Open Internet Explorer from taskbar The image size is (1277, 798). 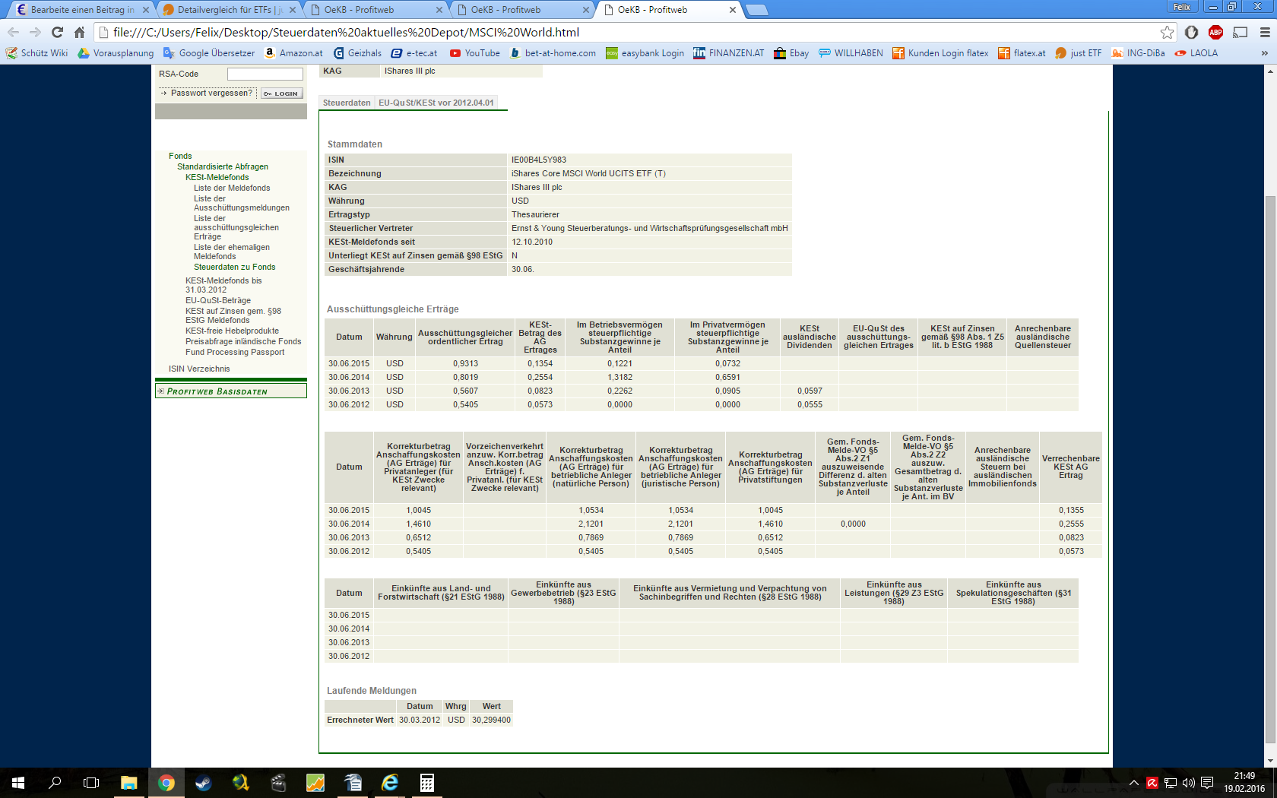coord(389,783)
